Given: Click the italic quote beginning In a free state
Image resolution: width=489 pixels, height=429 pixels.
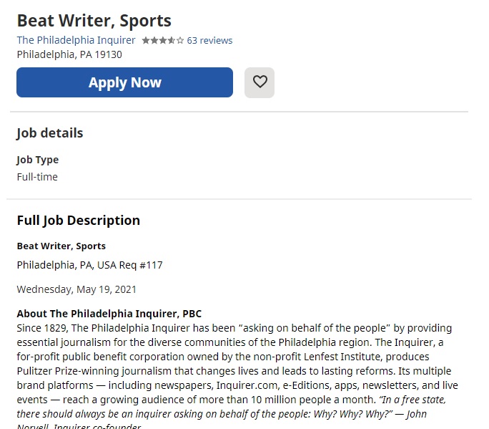Looking at the screenshot, I should point(232,414).
